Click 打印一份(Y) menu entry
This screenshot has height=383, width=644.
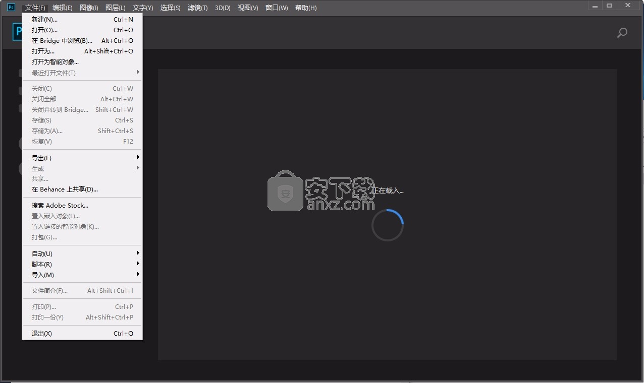pos(82,317)
